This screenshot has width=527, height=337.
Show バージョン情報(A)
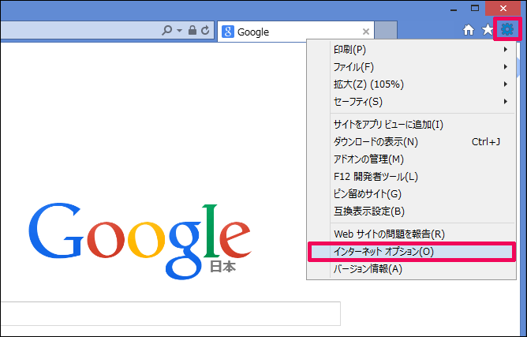tap(412, 269)
